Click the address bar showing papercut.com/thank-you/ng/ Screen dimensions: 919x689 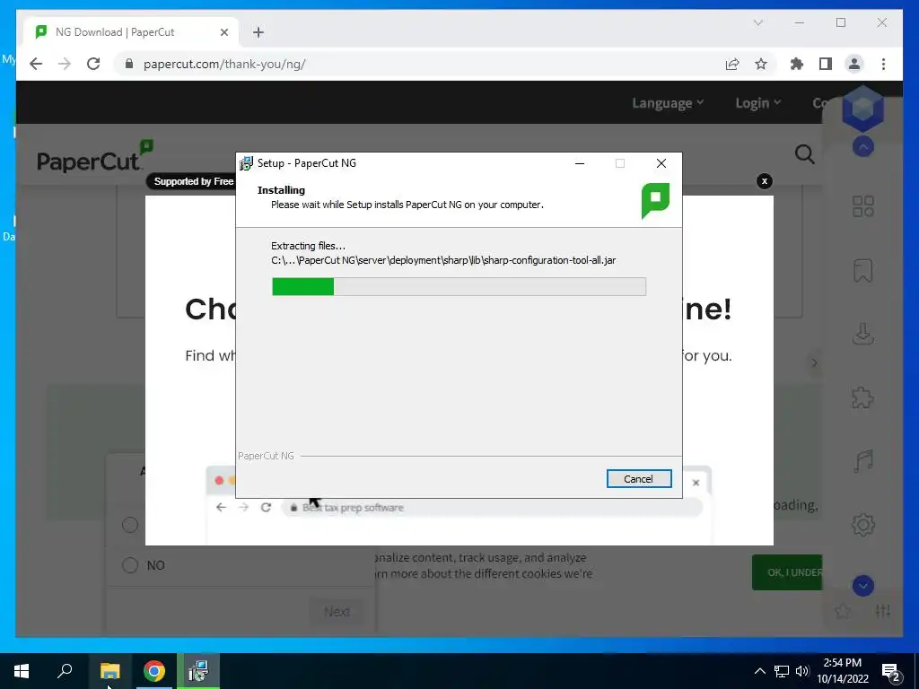(x=422, y=64)
